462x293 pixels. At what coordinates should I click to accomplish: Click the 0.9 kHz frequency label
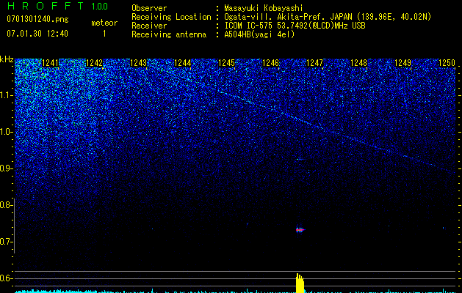coord(7,168)
